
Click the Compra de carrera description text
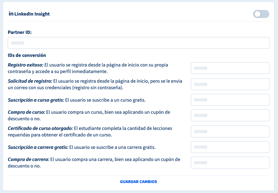coord(93,163)
